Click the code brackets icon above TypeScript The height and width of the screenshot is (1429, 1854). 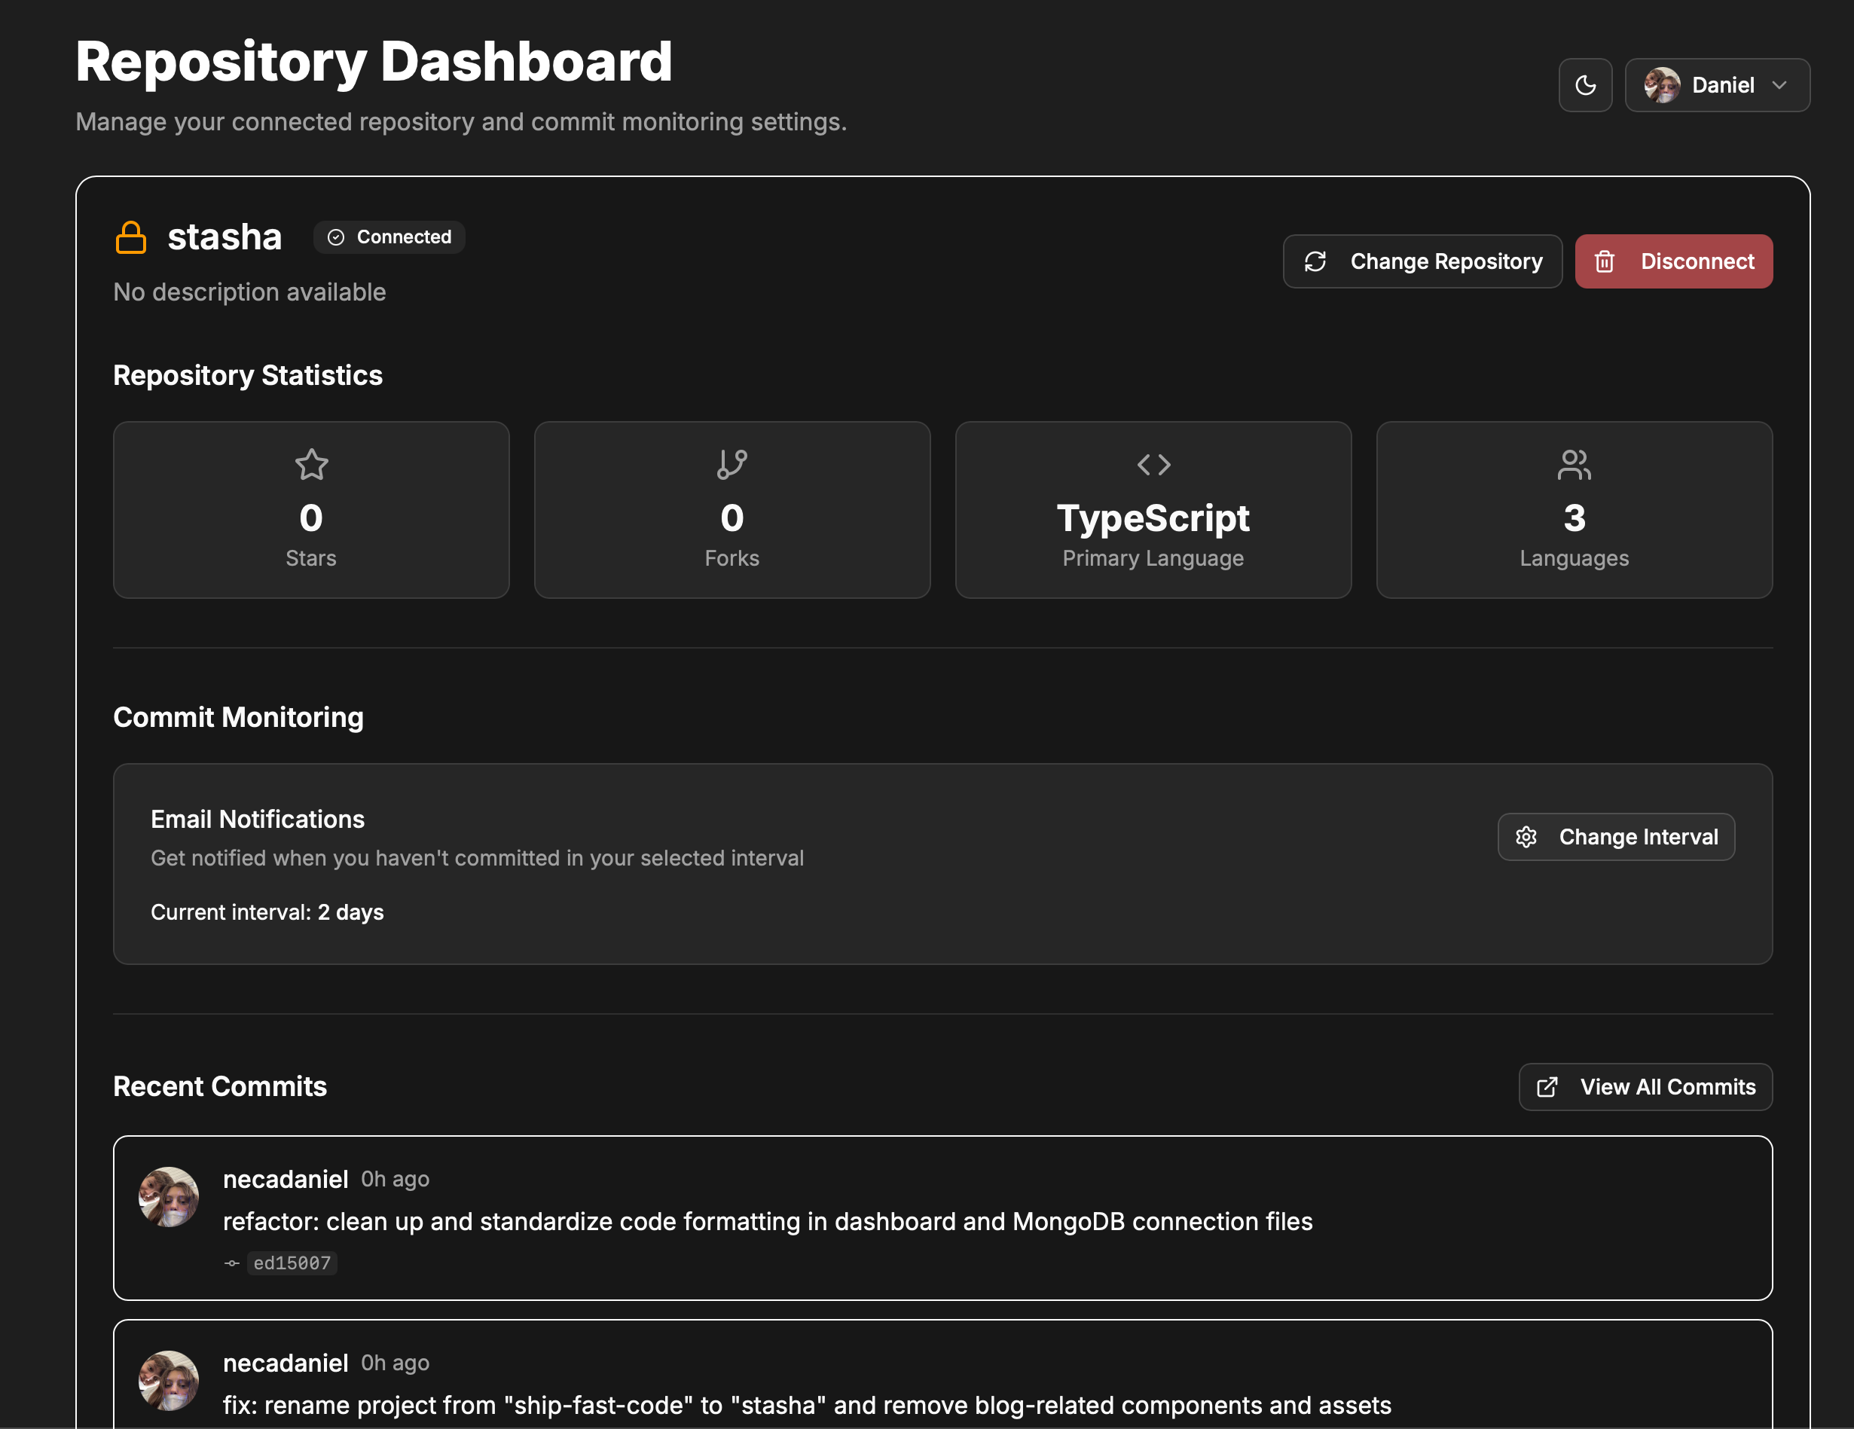(x=1153, y=465)
